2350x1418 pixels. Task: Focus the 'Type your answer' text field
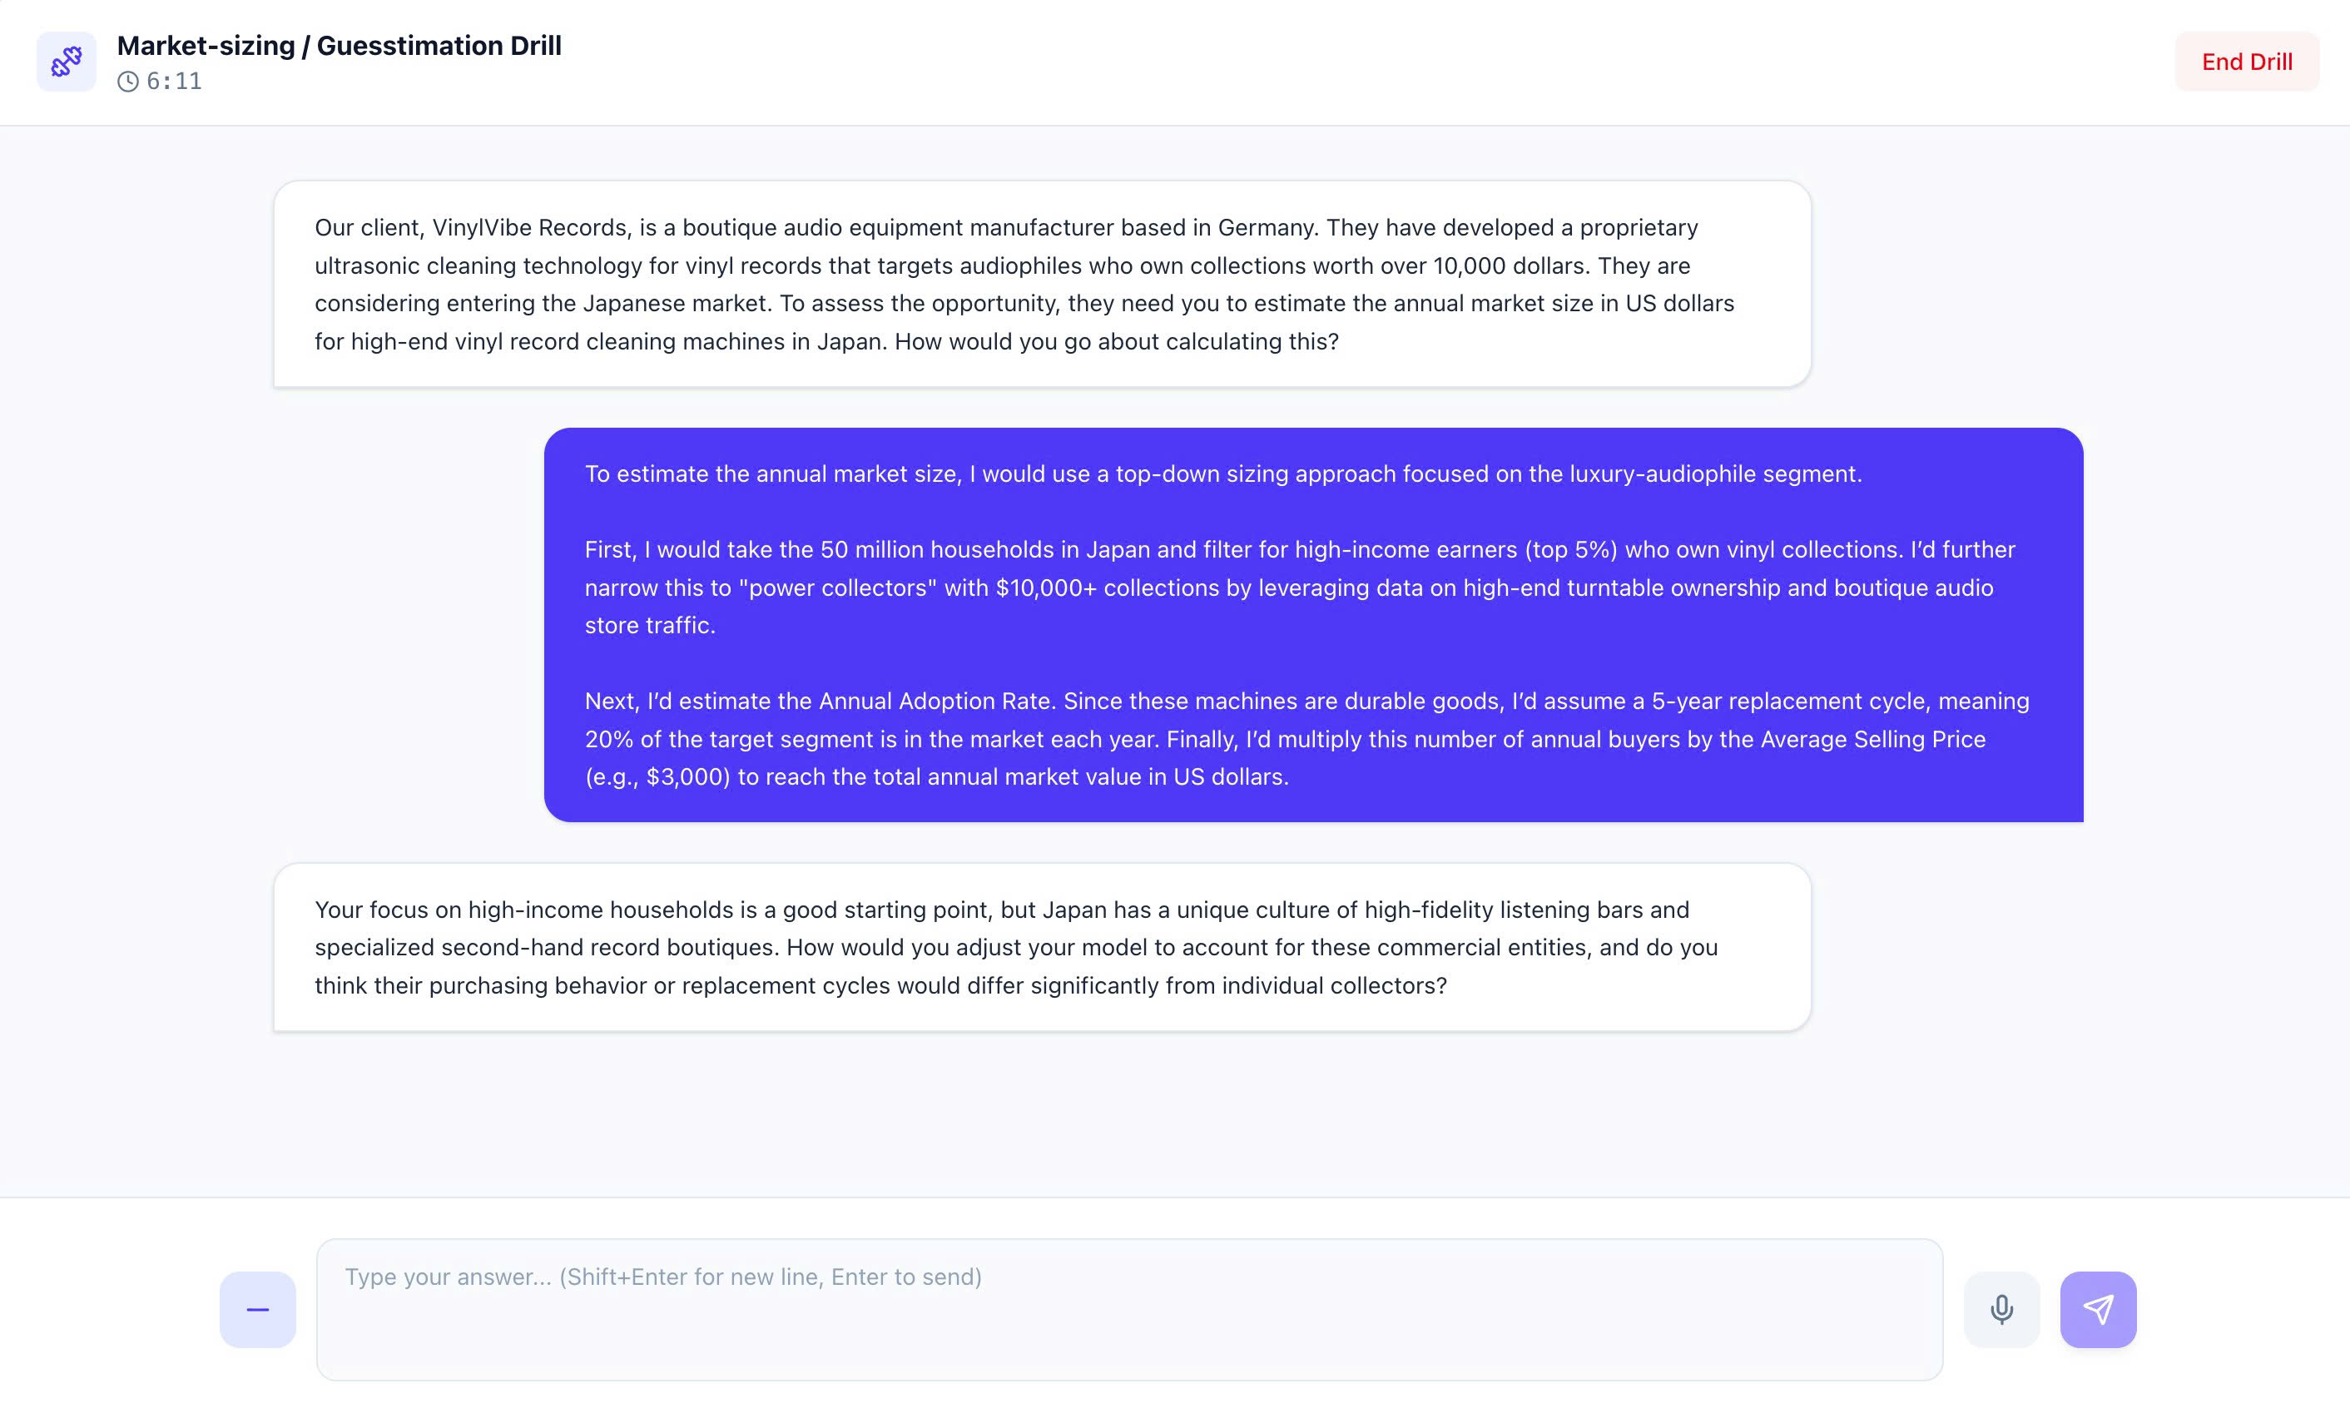point(1128,1308)
